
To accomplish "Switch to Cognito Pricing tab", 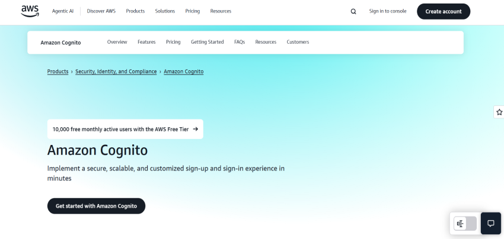I will pyautogui.click(x=173, y=42).
